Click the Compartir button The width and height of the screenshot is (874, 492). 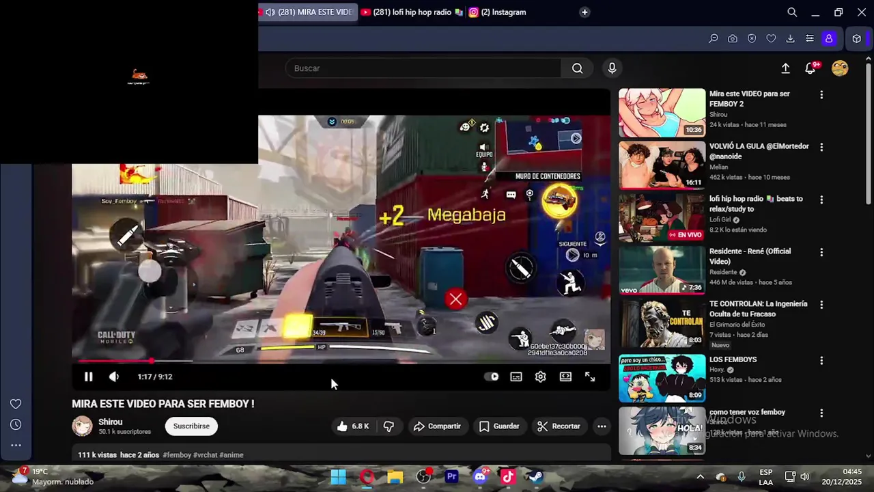click(x=437, y=426)
